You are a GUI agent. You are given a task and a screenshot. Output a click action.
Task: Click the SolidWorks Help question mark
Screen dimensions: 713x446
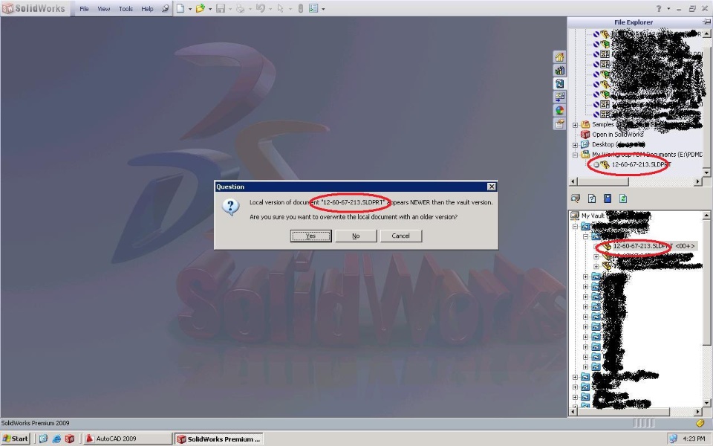pyautogui.click(x=659, y=9)
